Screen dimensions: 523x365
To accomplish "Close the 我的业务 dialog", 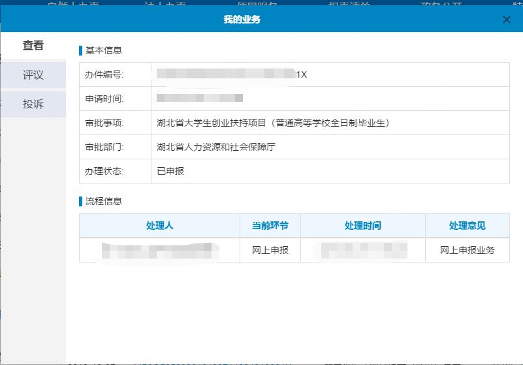I will click(x=507, y=20).
